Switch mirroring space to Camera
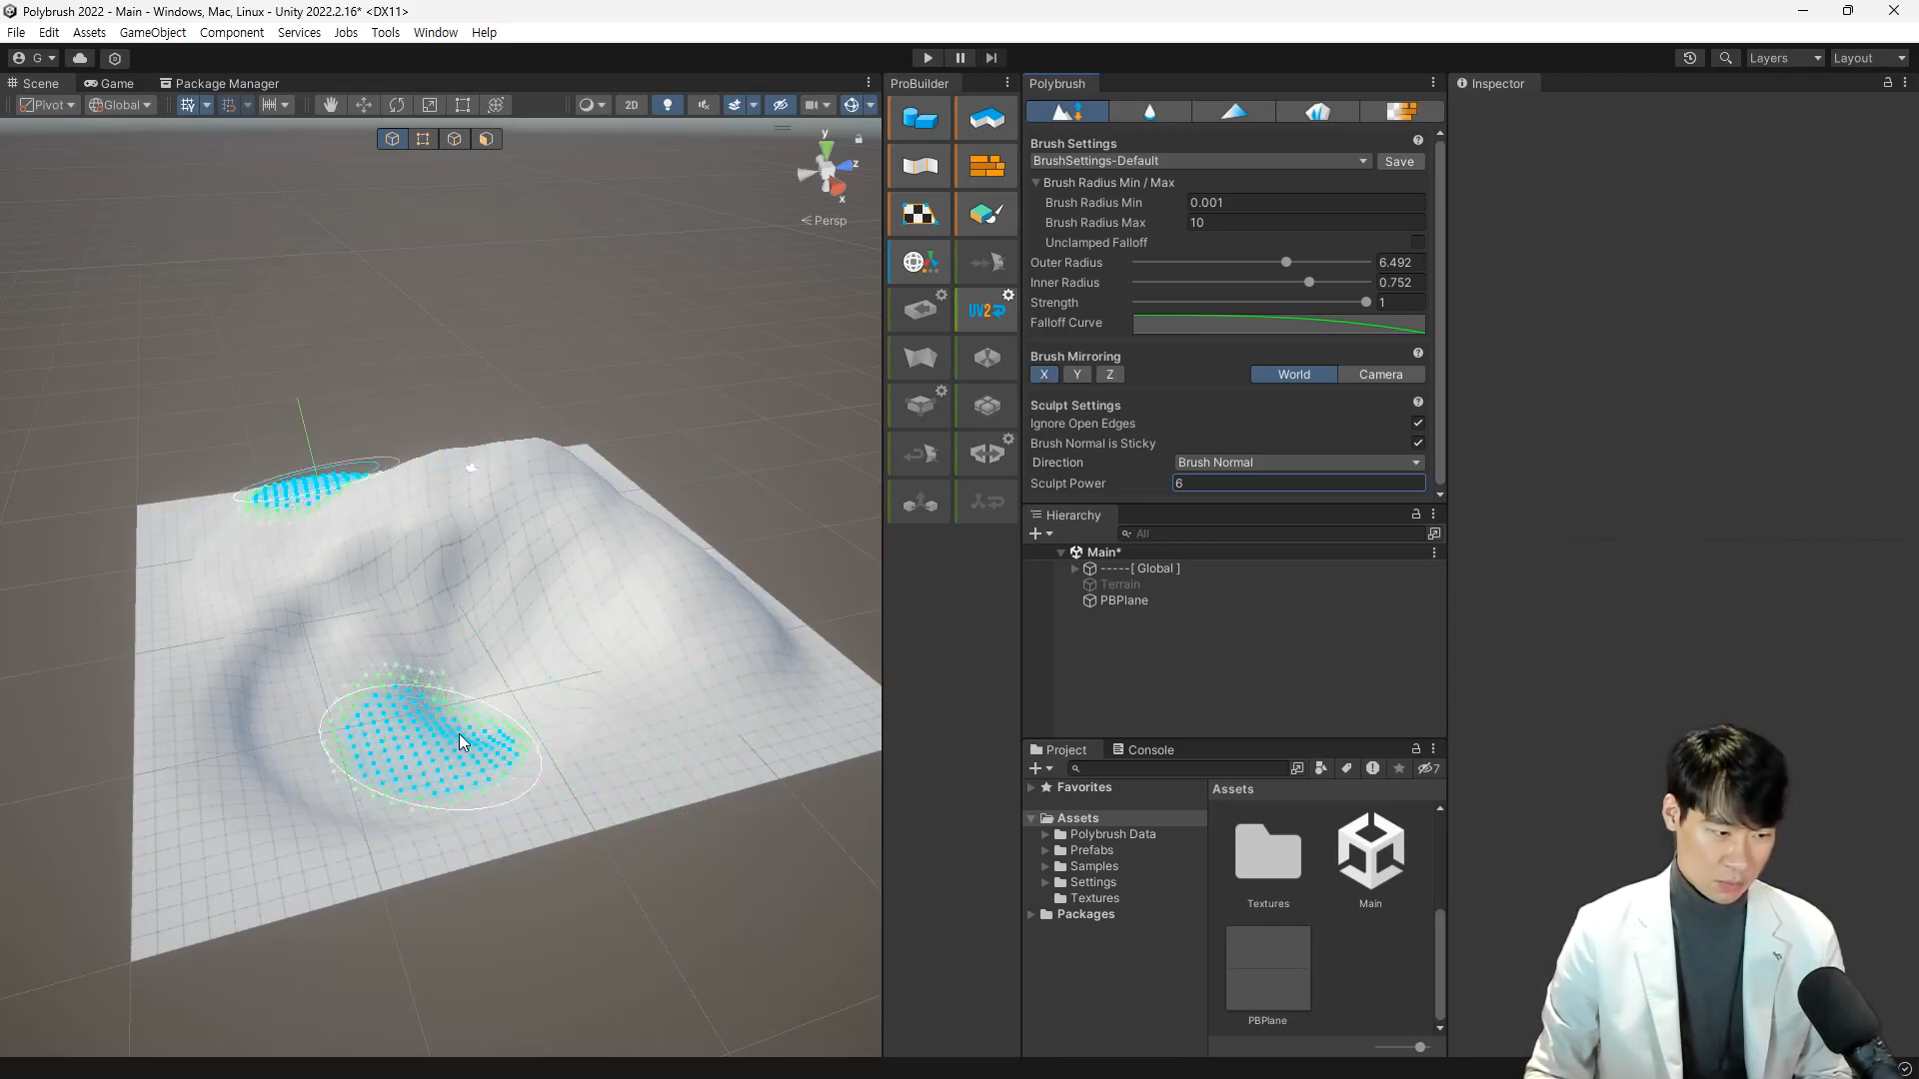 (x=1380, y=375)
